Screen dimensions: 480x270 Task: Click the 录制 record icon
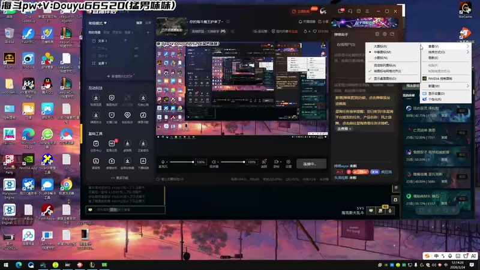pos(276,162)
